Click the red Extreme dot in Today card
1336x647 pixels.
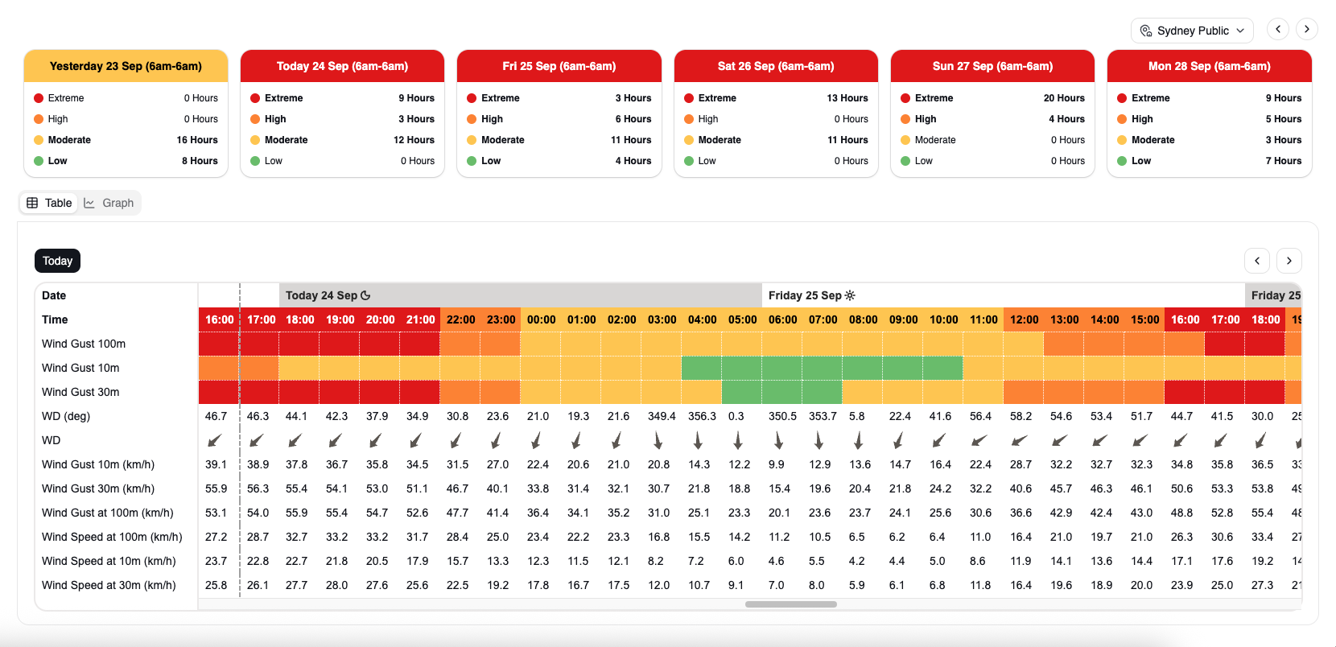click(255, 98)
